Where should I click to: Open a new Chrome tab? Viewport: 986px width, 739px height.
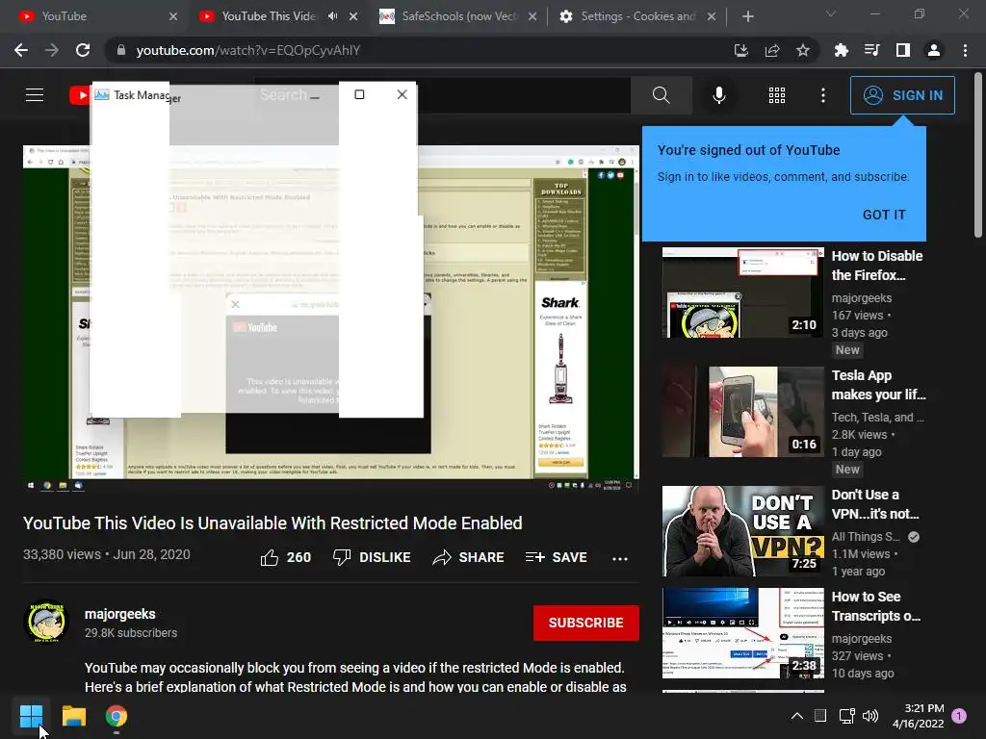(747, 16)
